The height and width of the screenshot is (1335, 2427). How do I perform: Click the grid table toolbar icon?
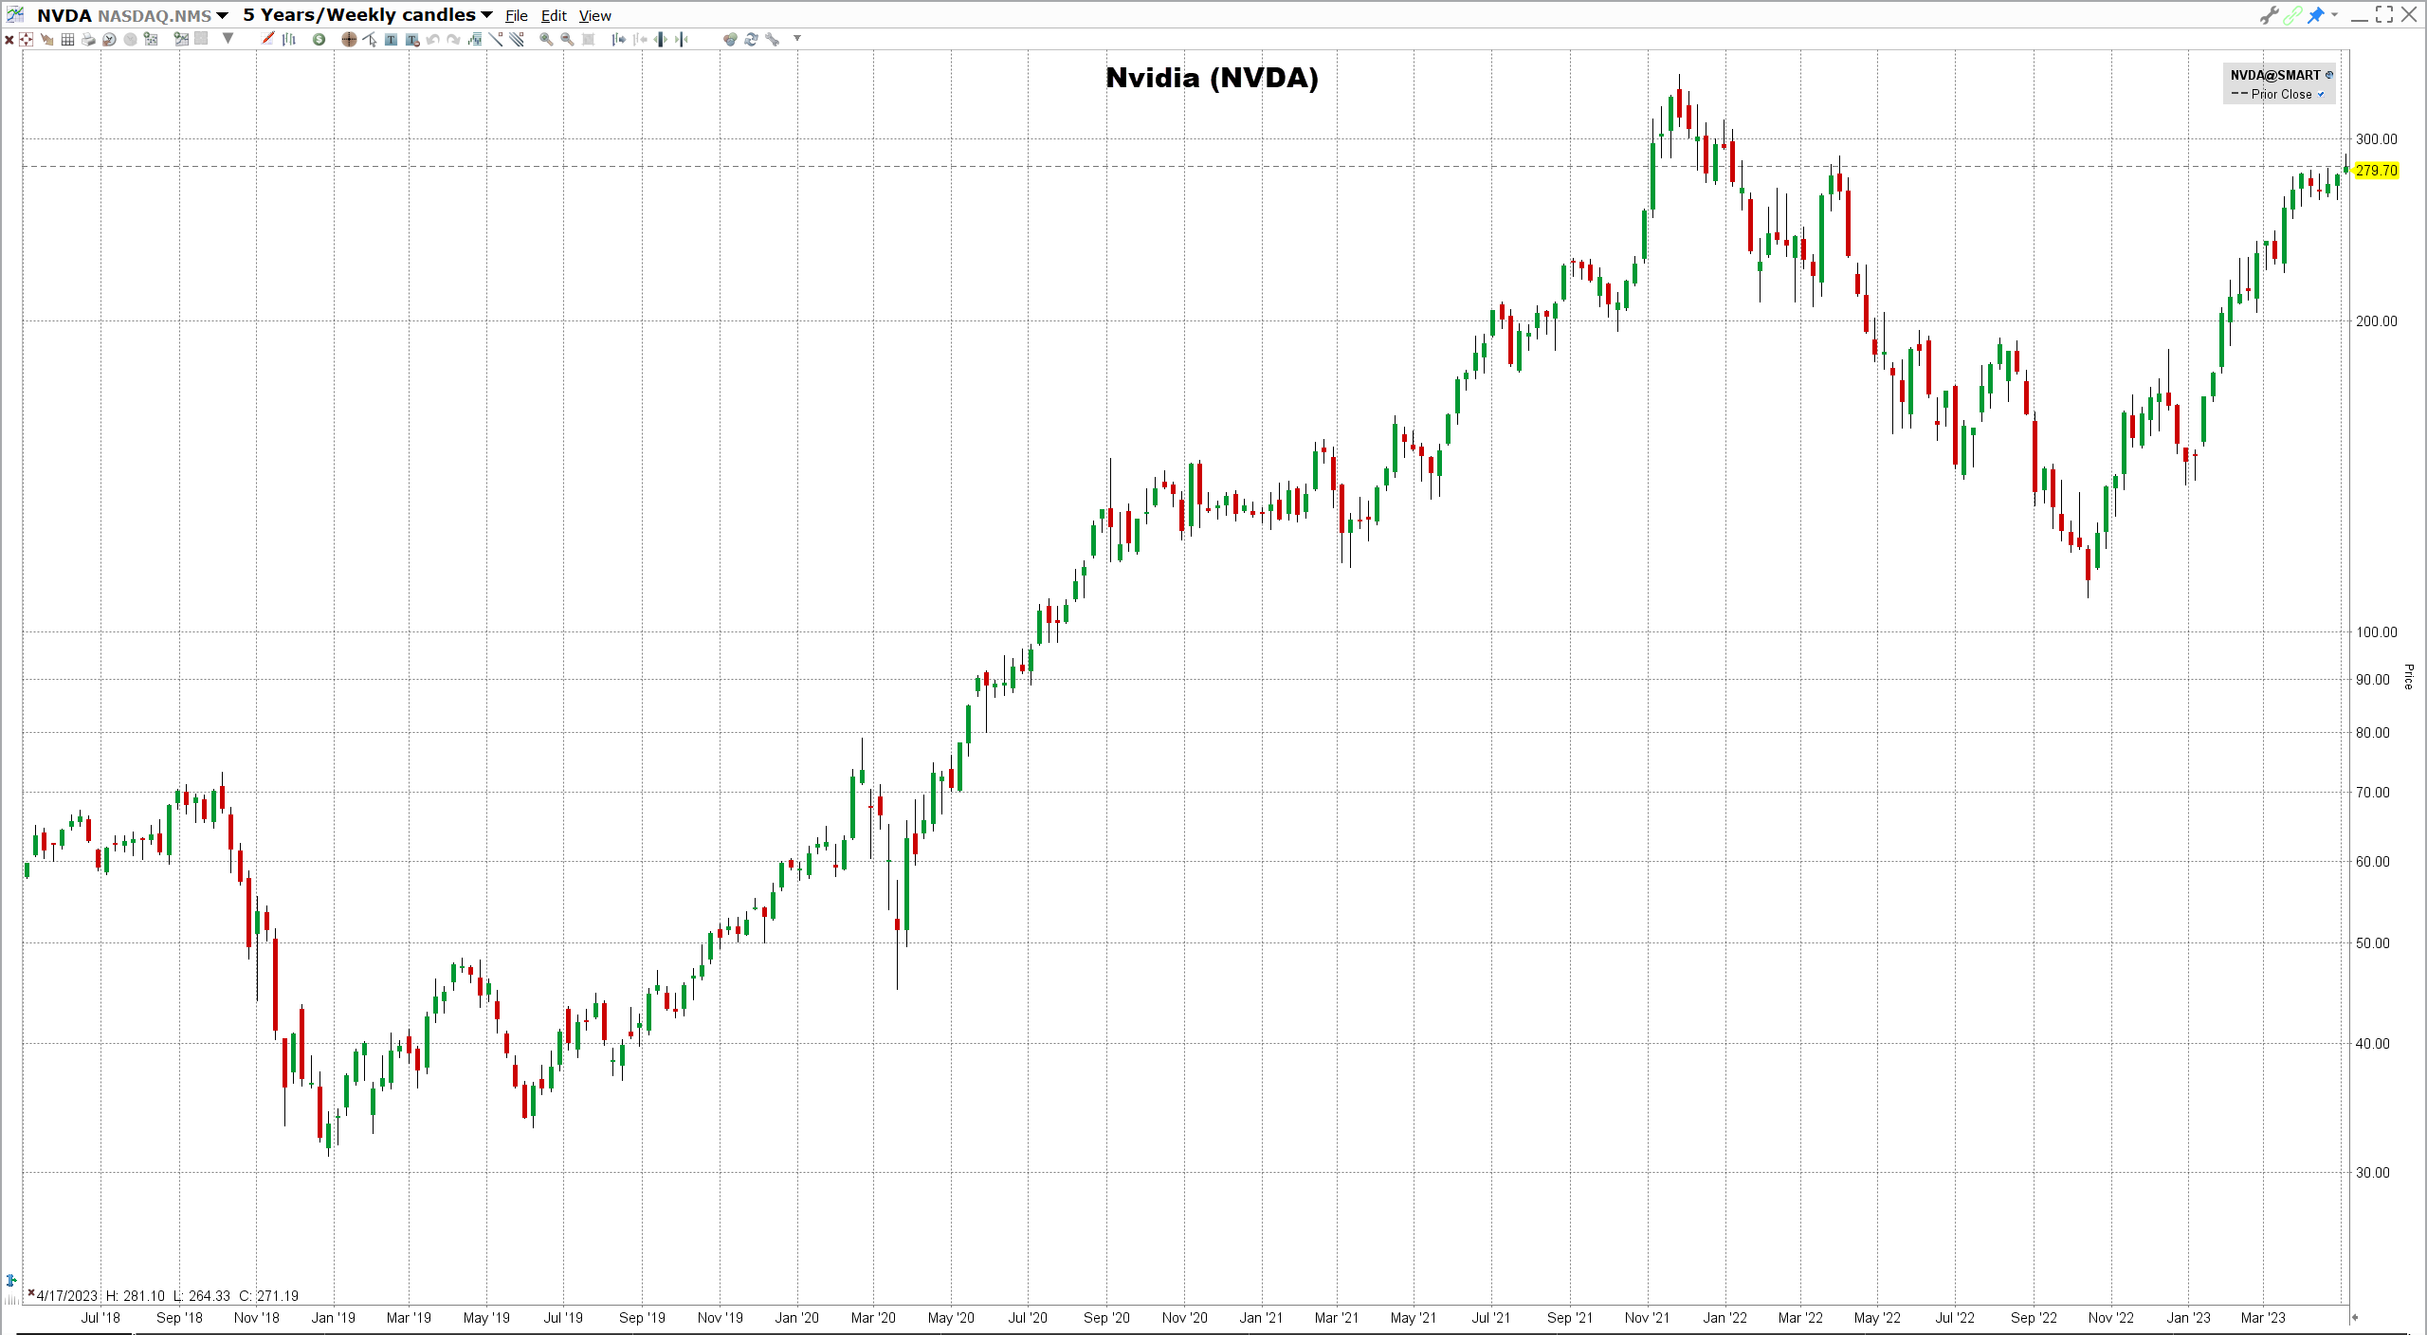tap(67, 39)
